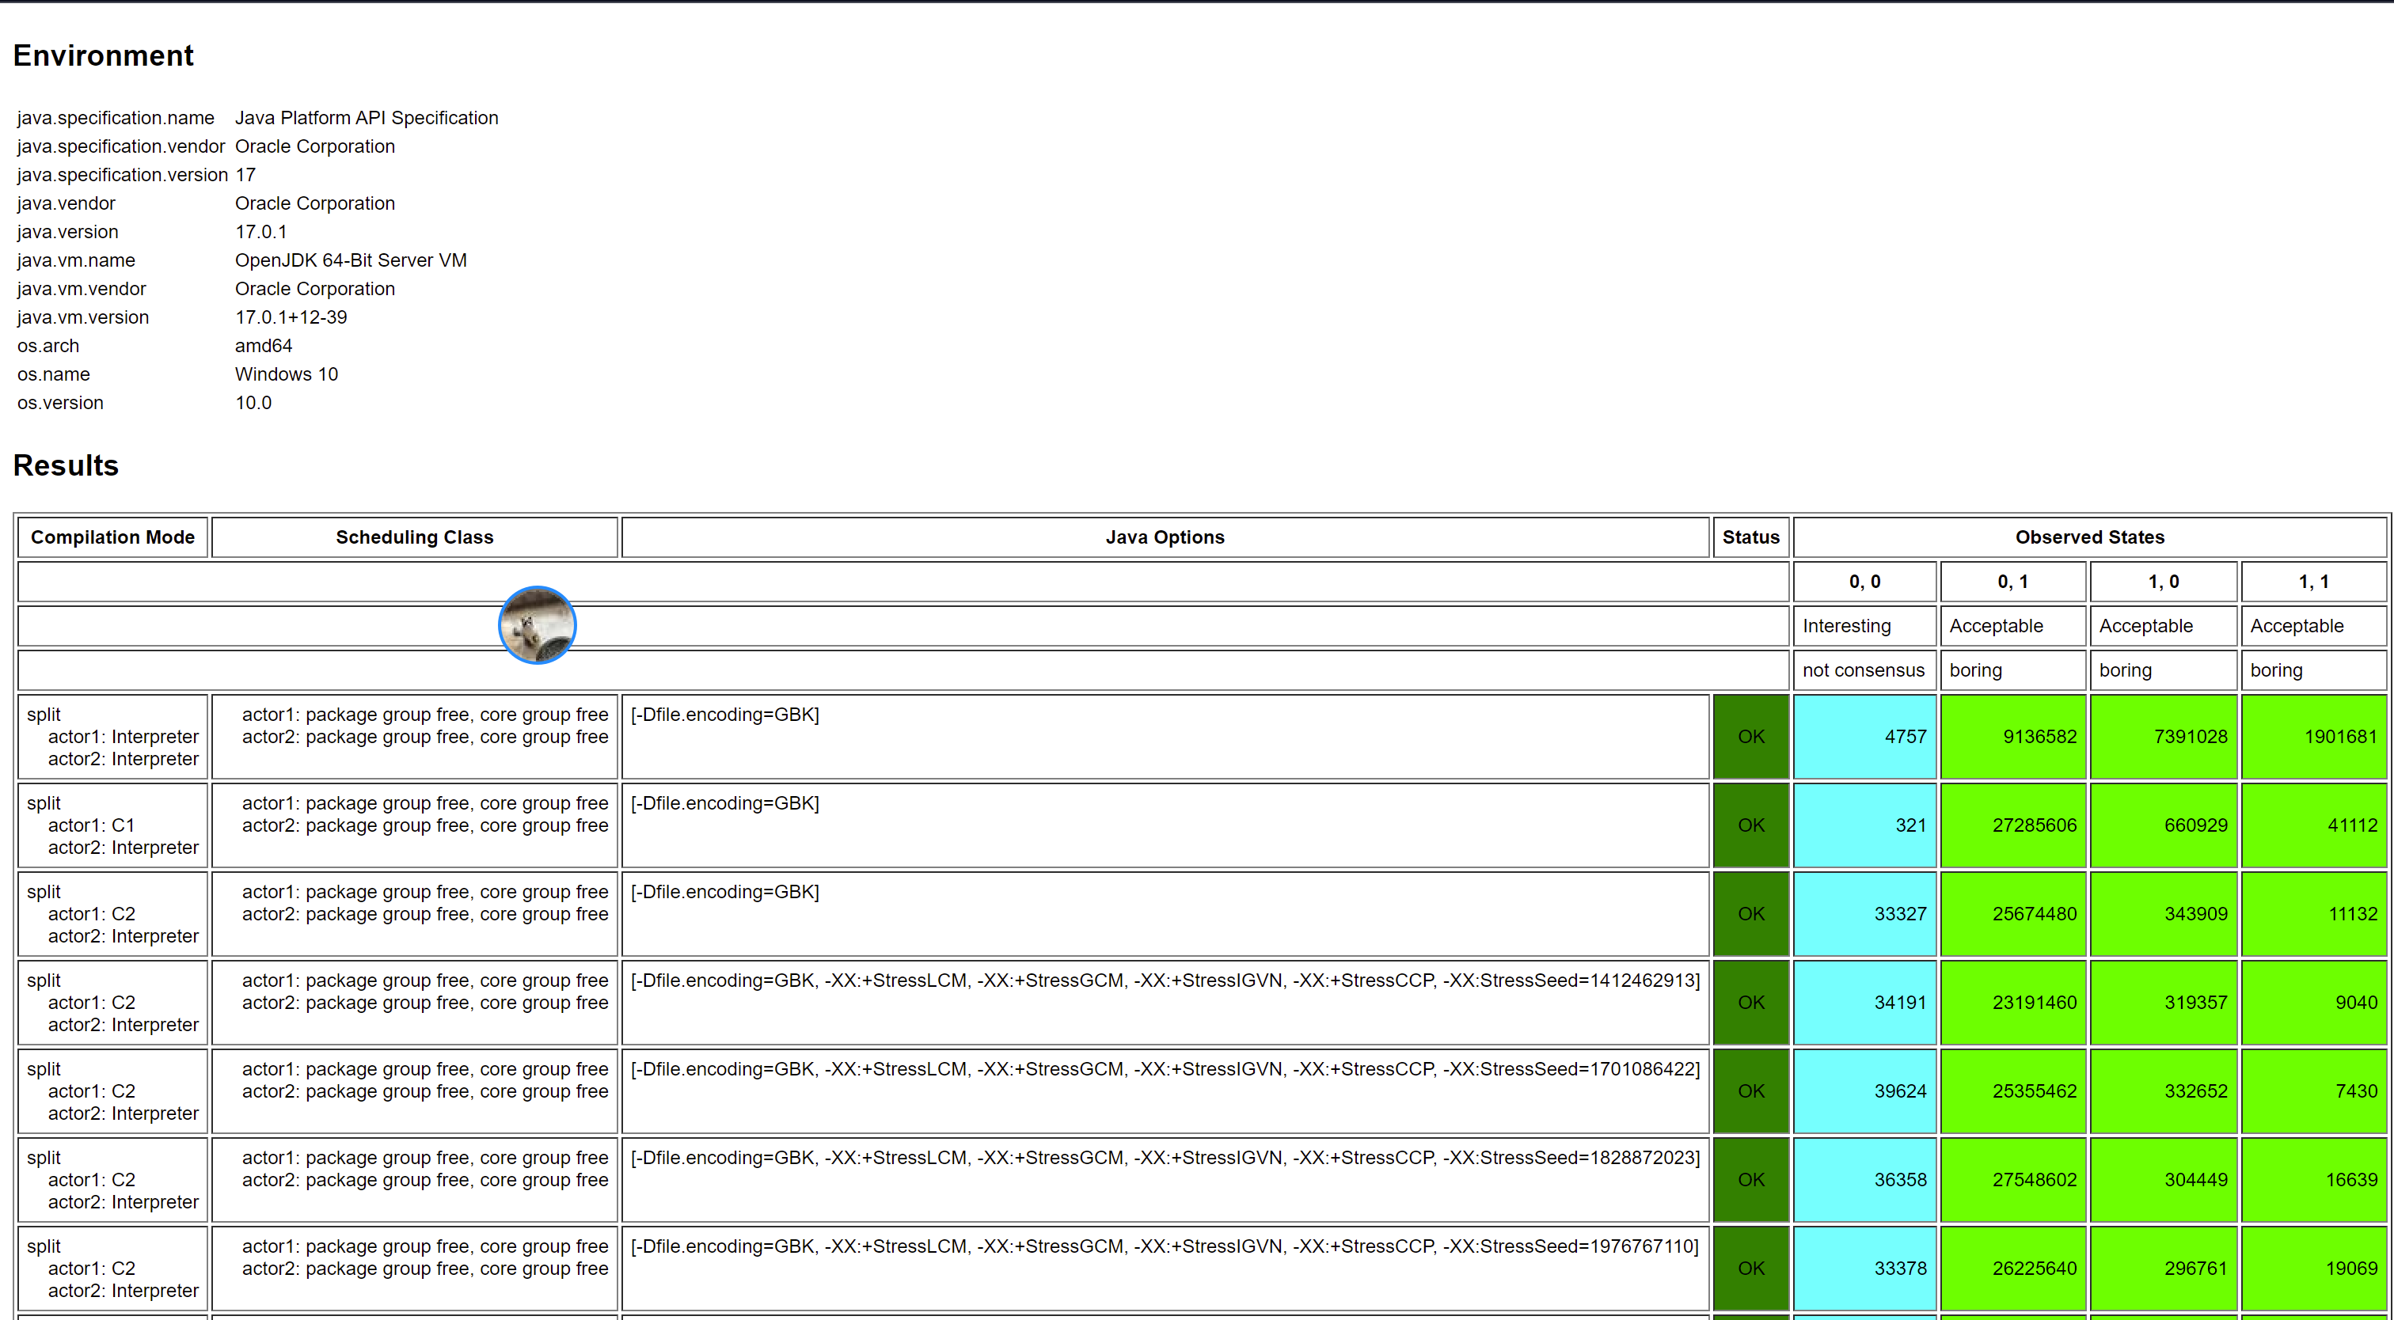Click the green cell showing 27548602
Image resolution: width=2394 pixels, height=1320 pixels.
(2013, 1180)
